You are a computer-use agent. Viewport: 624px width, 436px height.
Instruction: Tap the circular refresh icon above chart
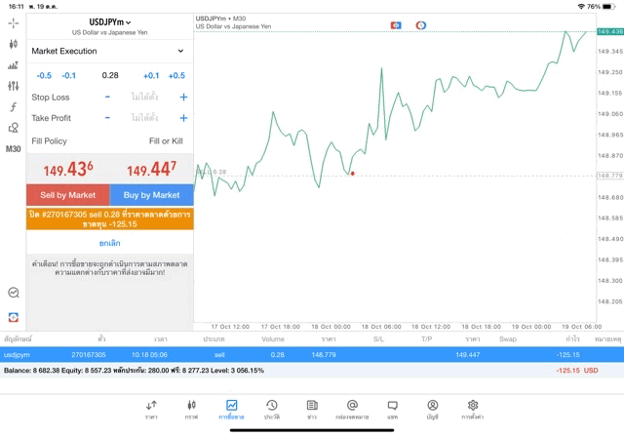click(420, 25)
